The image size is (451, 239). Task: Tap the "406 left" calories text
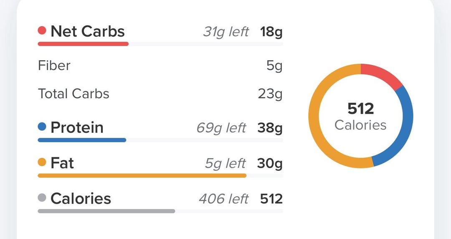point(223,199)
